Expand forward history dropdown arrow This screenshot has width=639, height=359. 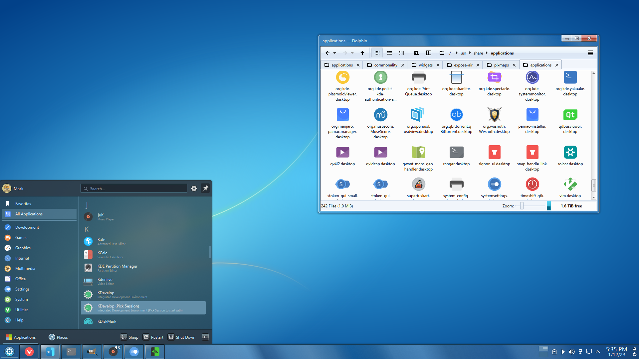pos(352,53)
